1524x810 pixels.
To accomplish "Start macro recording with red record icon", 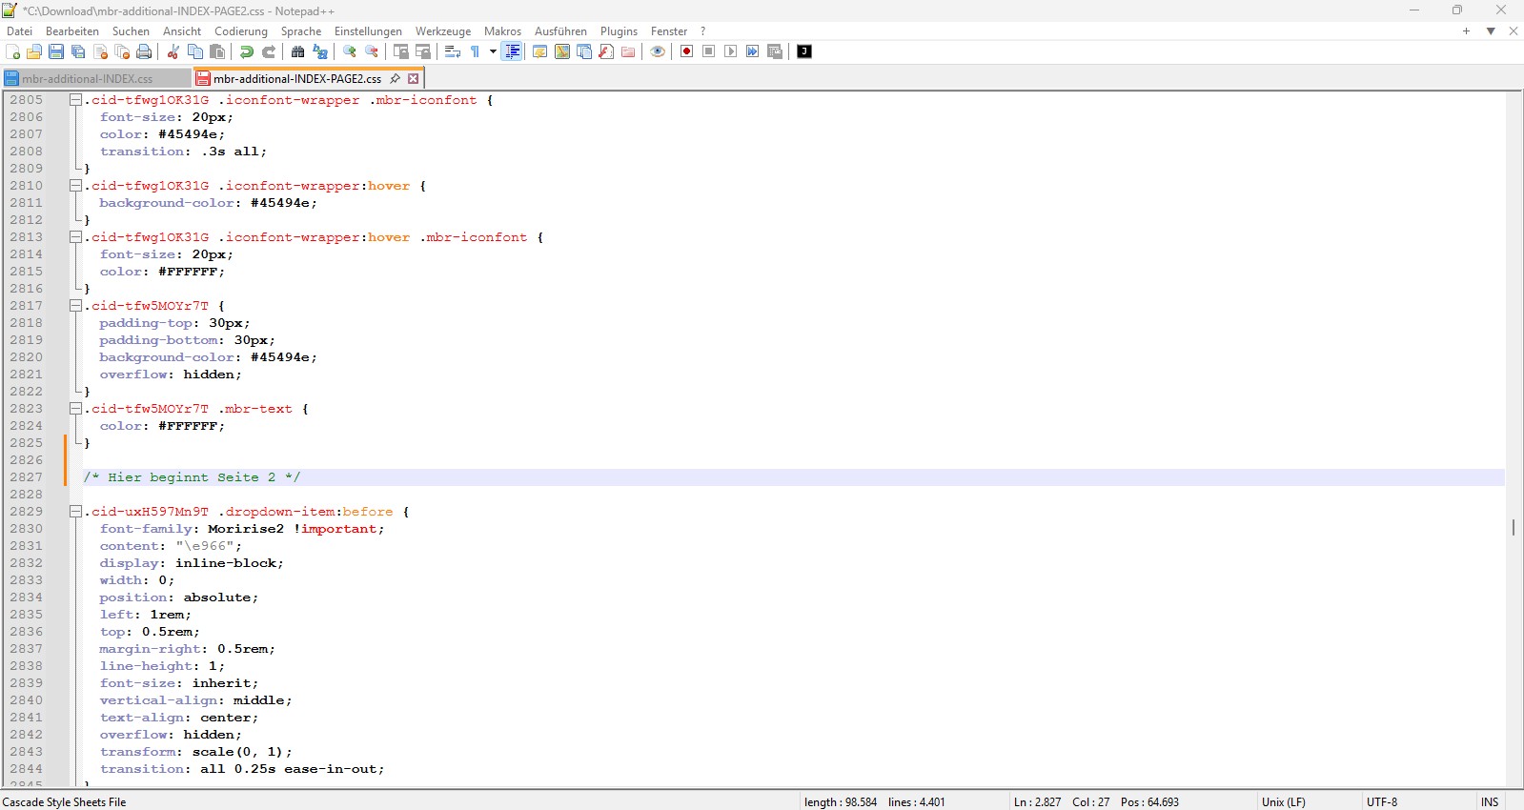I will [x=686, y=51].
